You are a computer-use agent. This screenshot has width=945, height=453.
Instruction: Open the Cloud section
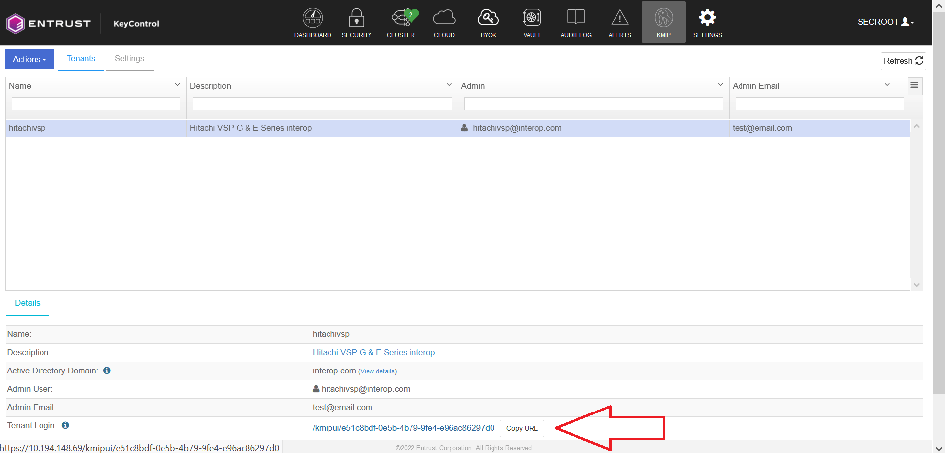pos(444,23)
